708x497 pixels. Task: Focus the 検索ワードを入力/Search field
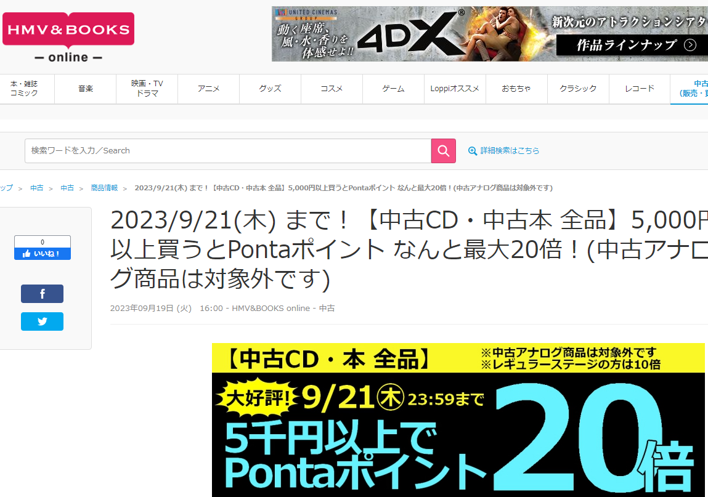pyautogui.click(x=228, y=151)
